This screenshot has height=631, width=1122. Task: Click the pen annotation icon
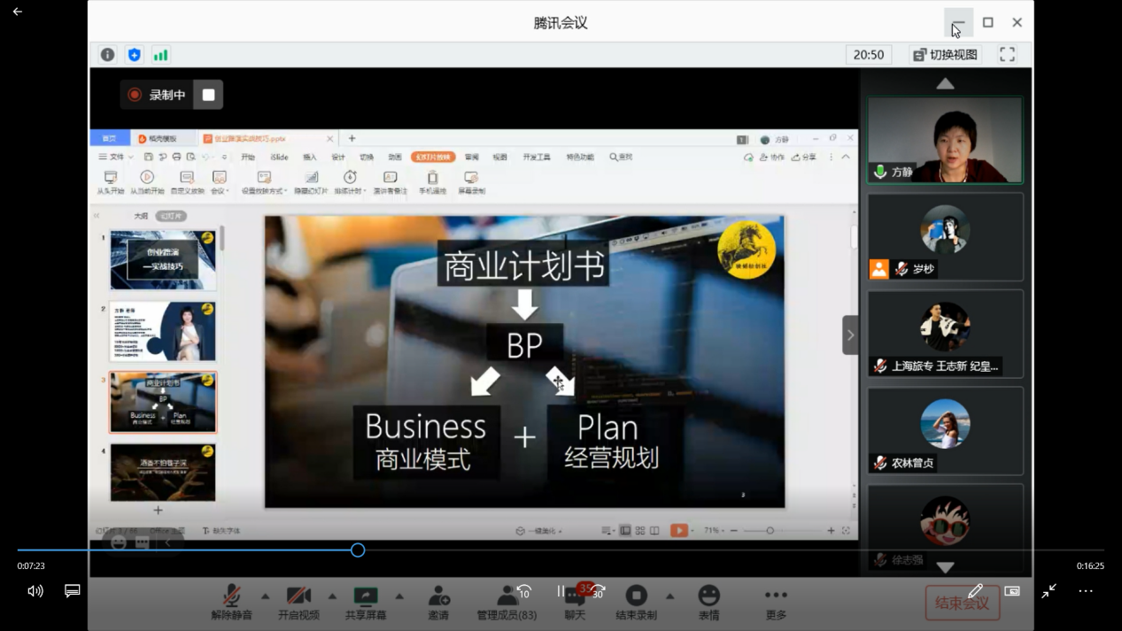(x=975, y=591)
